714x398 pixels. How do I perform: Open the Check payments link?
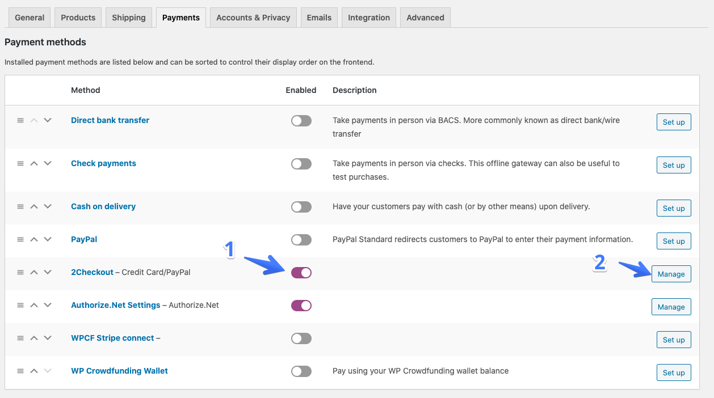pos(103,163)
